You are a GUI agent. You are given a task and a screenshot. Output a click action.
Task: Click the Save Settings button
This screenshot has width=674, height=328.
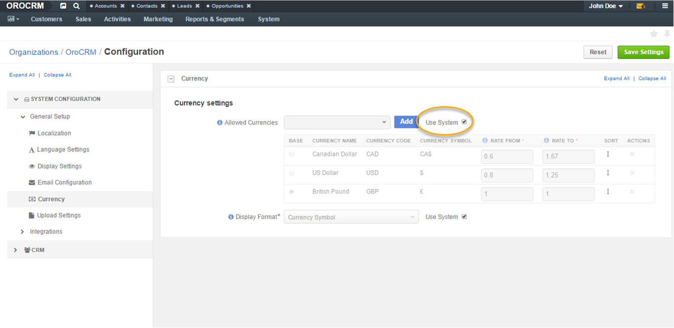pos(643,52)
